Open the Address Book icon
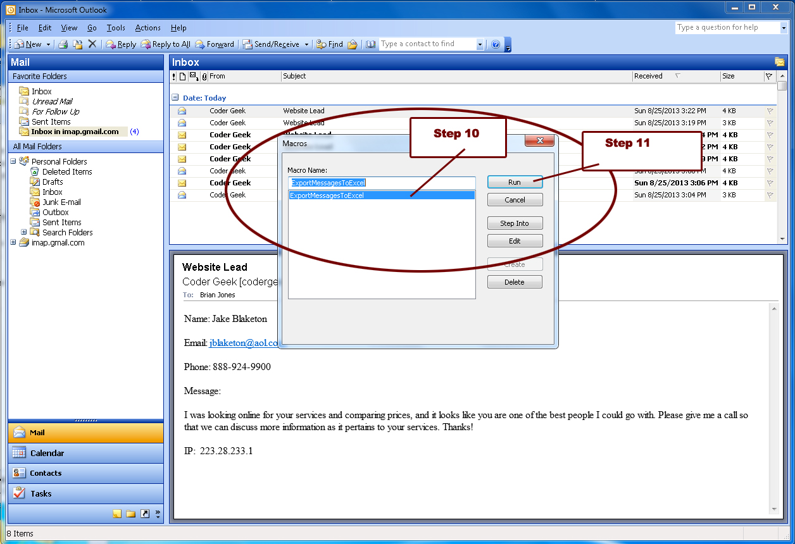The width and height of the screenshot is (795, 544). click(370, 44)
